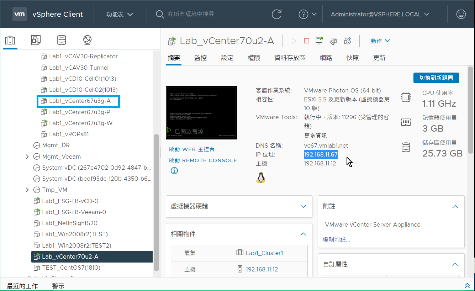Click the memory usage icon
Viewport: 475px width, 291px height.
[406, 122]
